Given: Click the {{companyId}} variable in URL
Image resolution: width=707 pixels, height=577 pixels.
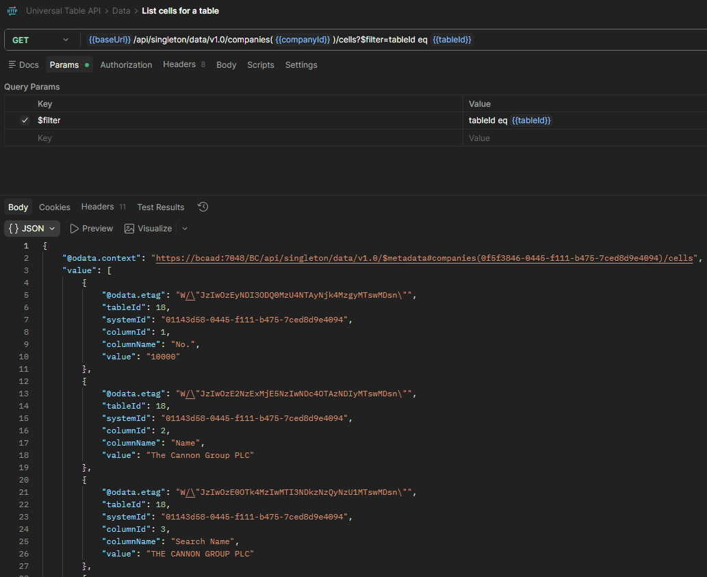Looking at the screenshot, I should 303,40.
